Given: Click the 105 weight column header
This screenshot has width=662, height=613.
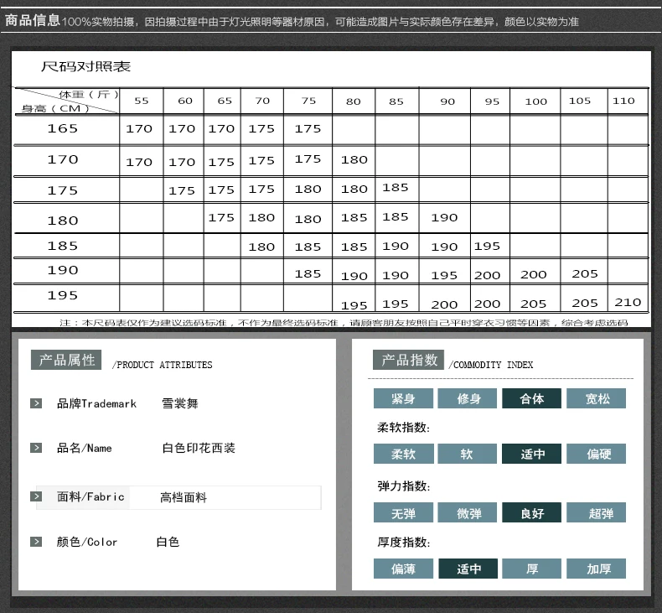Looking at the screenshot, I should (580, 101).
